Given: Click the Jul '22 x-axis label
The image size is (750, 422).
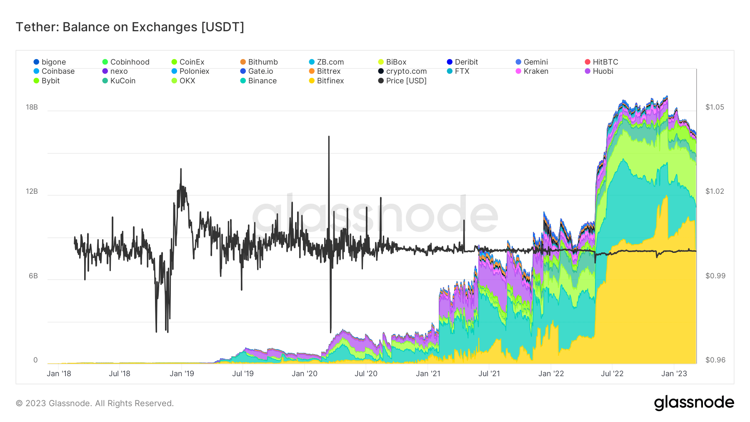Looking at the screenshot, I should click(x=612, y=374).
